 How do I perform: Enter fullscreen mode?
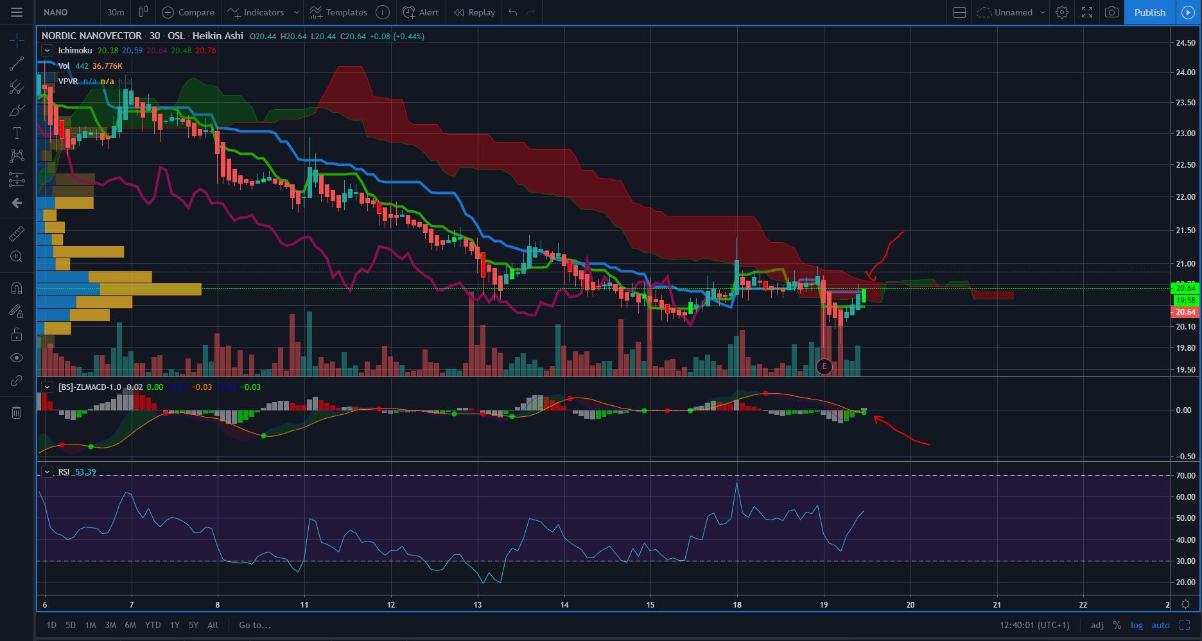coord(1087,12)
